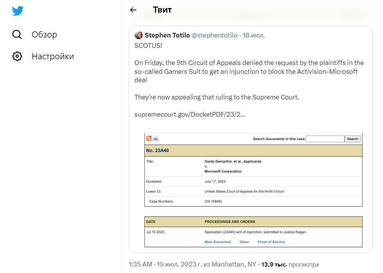Screen dimensions: 383x273
Task: Open the Настройки menu label
Action: tap(53, 57)
